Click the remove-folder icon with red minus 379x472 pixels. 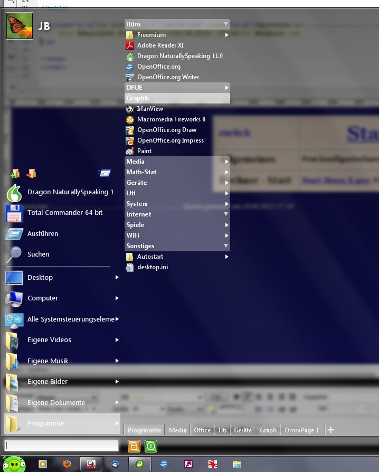point(31,174)
